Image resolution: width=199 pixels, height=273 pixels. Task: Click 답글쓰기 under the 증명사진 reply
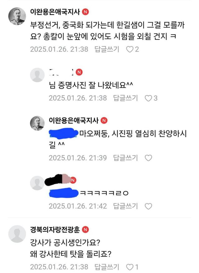[x=125, y=98]
